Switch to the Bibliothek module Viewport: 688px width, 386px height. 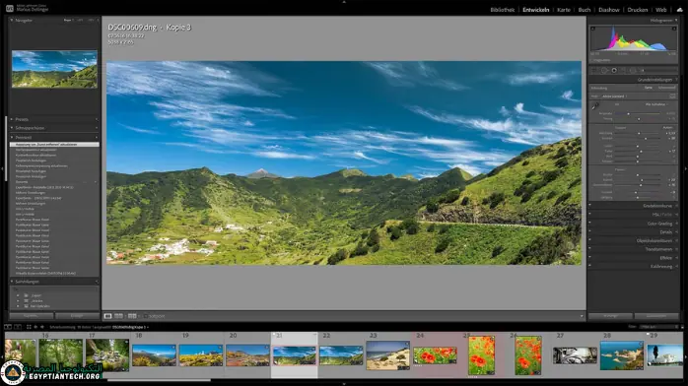(503, 10)
